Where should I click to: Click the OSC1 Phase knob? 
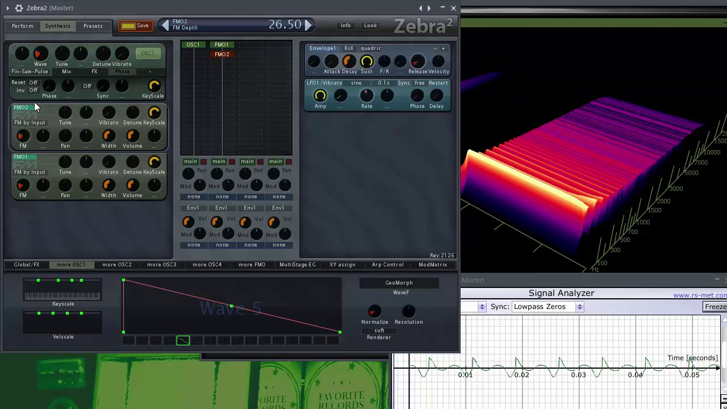(x=49, y=86)
